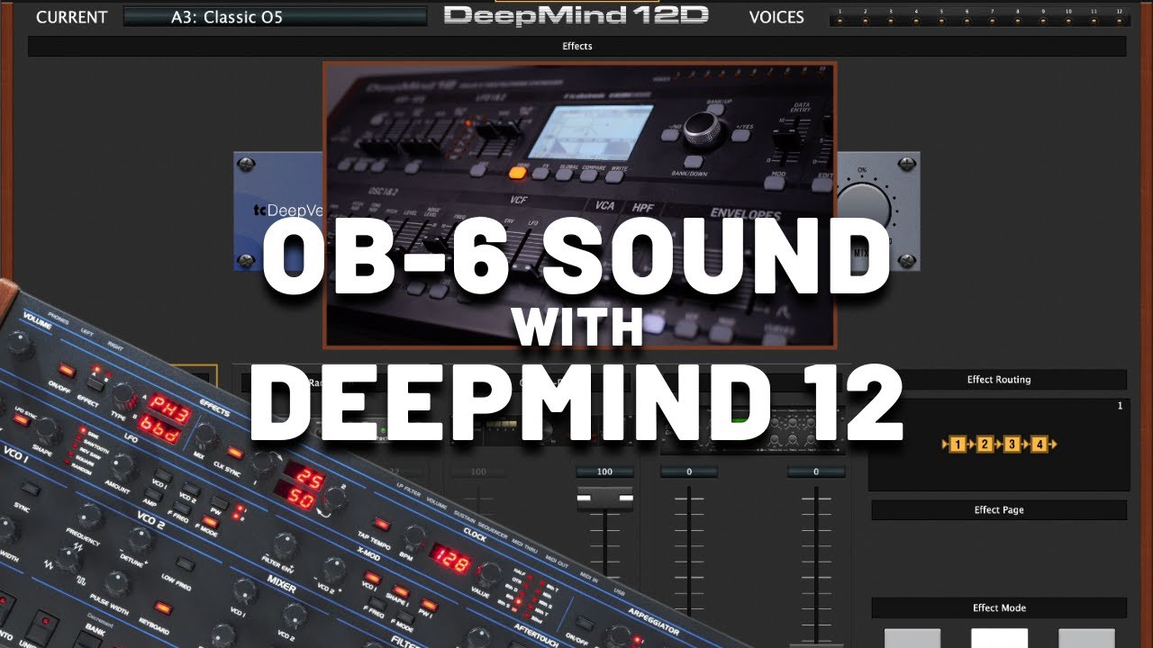Click the OB-6 Pulse Width knob
Screen dimensions: 1153x648
117,582
